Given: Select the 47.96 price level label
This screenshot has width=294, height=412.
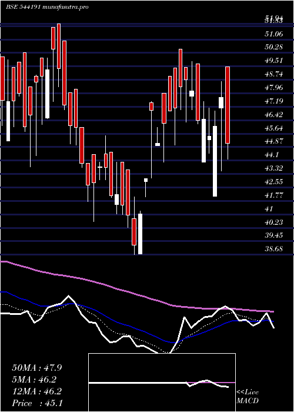Looking at the screenshot, I should pos(274,87).
